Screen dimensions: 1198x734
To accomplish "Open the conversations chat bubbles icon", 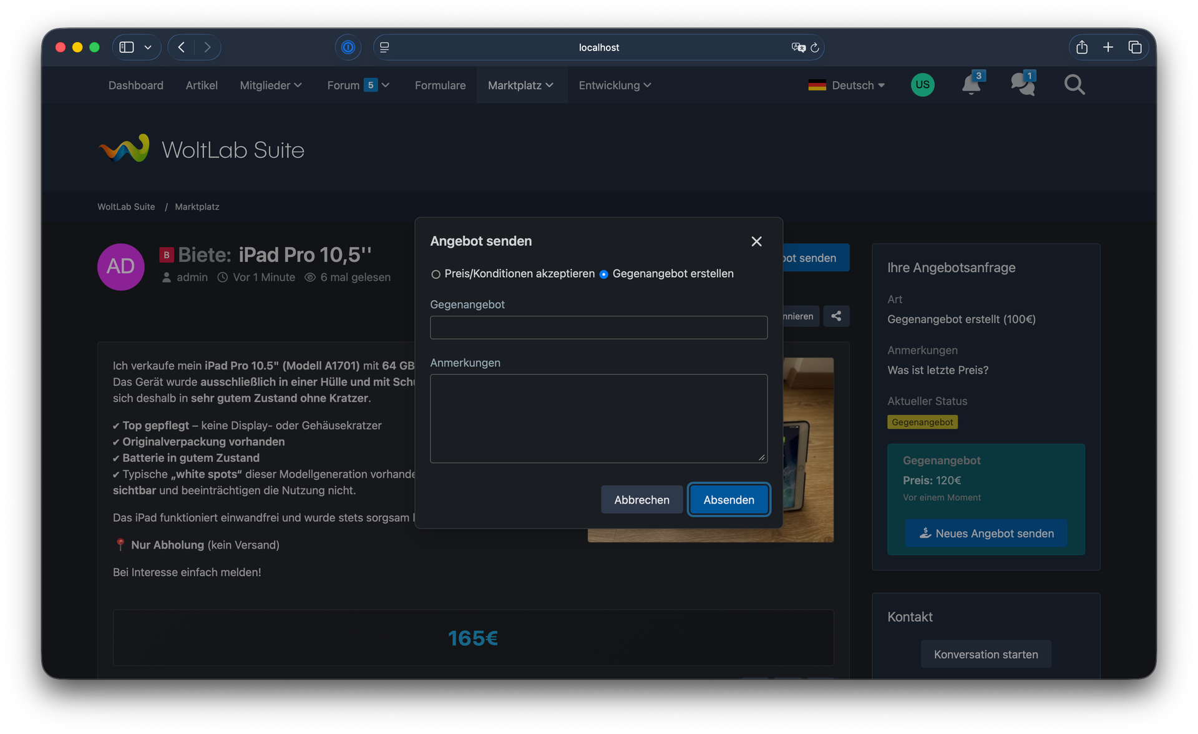I will pyautogui.click(x=1022, y=84).
